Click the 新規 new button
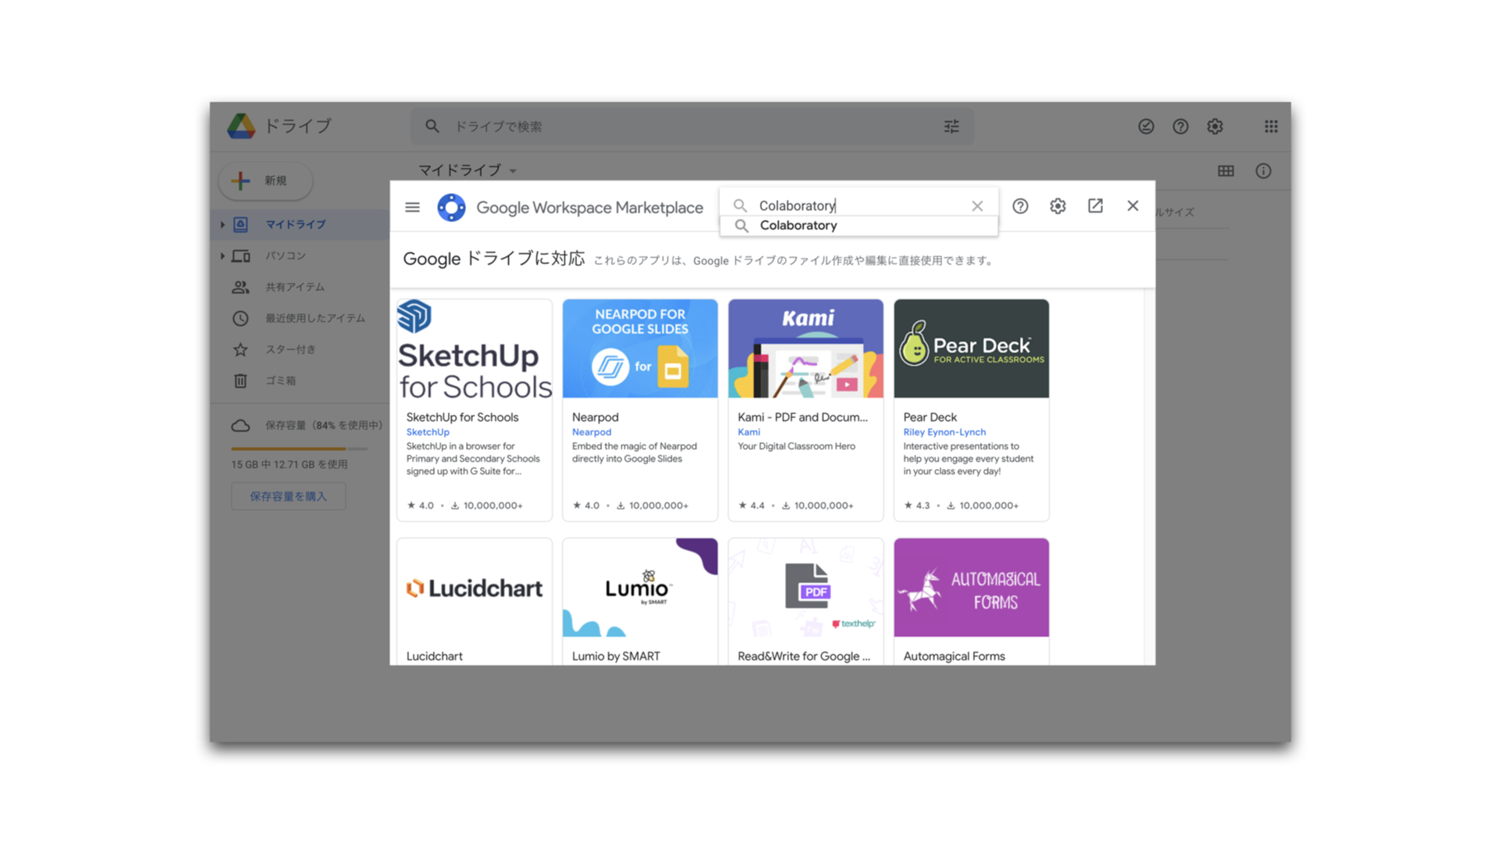The width and height of the screenshot is (1501, 844). click(x=266, y=181)
